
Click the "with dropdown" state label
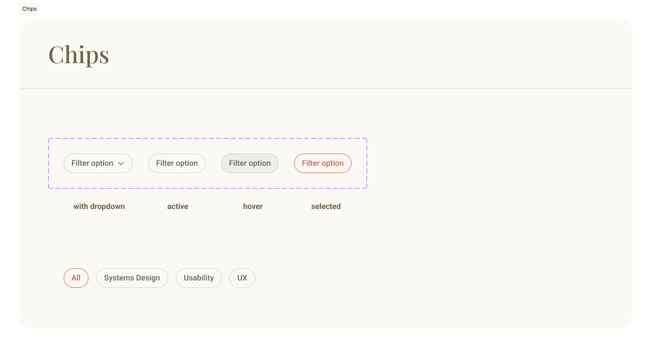[99, 206]
